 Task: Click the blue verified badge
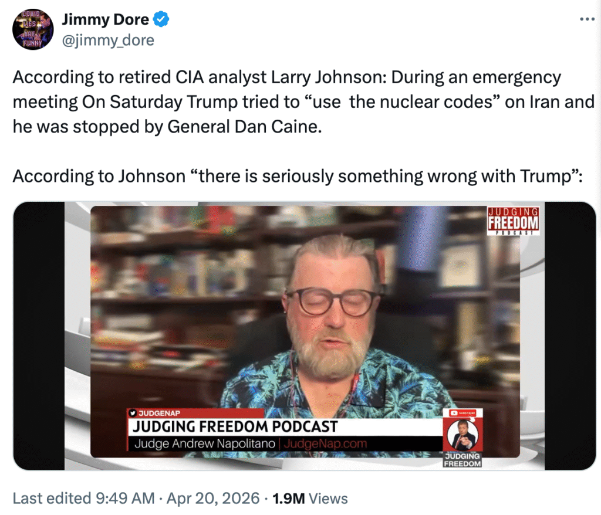coord(161,19)
